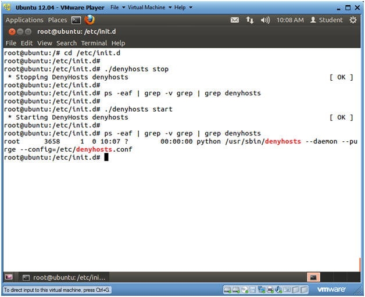The height and width of the screenshot is (297, 365).
Task: Open the terminal File menu
Action: tap(11, 43)
